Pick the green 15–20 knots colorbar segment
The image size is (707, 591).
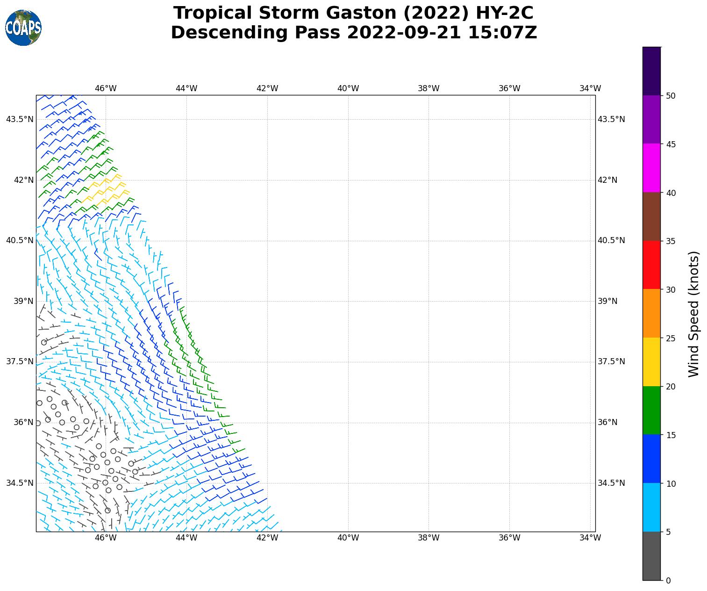pyautogui.click(x=651, y=411)
